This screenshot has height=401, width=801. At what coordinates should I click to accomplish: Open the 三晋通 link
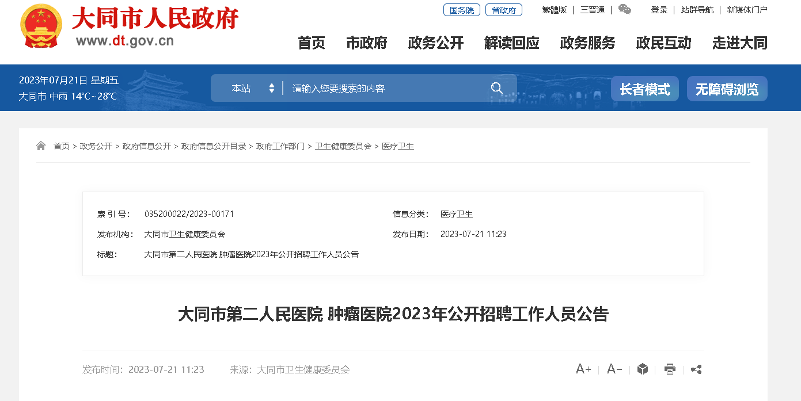[x=593, y=10]
